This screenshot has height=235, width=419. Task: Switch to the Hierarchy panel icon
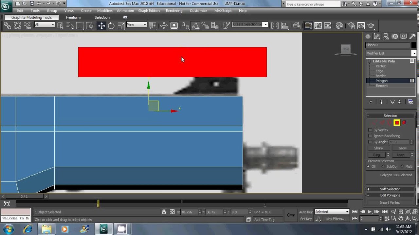[386, 37]
